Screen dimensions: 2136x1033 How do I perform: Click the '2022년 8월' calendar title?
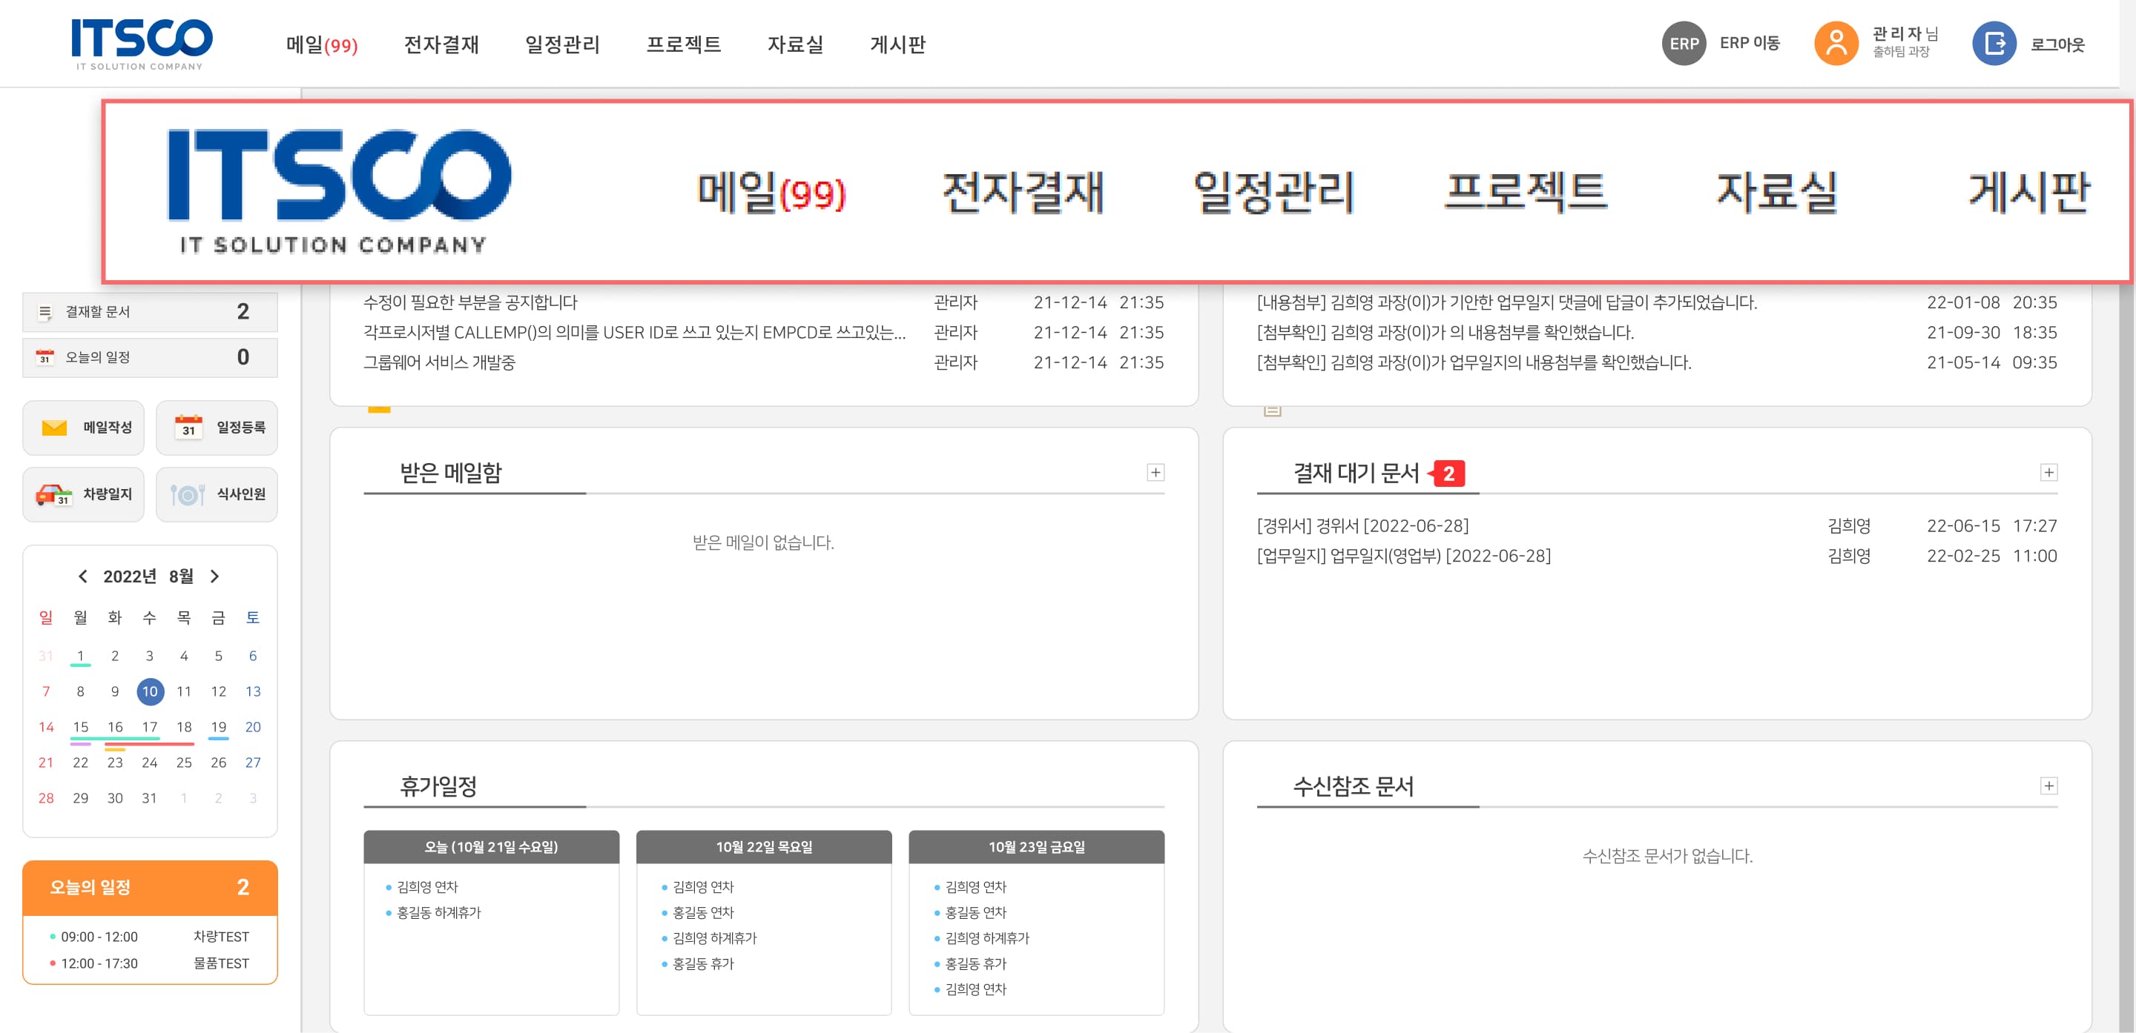148,577
